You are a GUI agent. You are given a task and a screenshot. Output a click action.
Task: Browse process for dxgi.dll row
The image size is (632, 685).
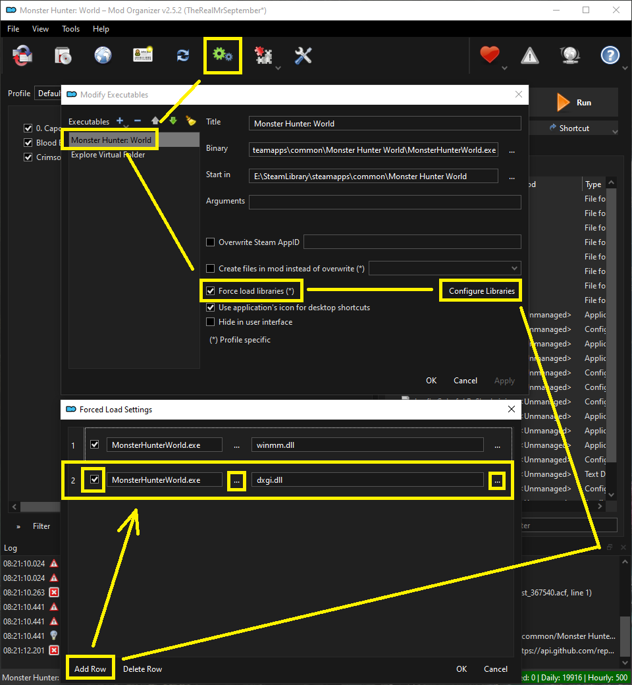point(237,481)
